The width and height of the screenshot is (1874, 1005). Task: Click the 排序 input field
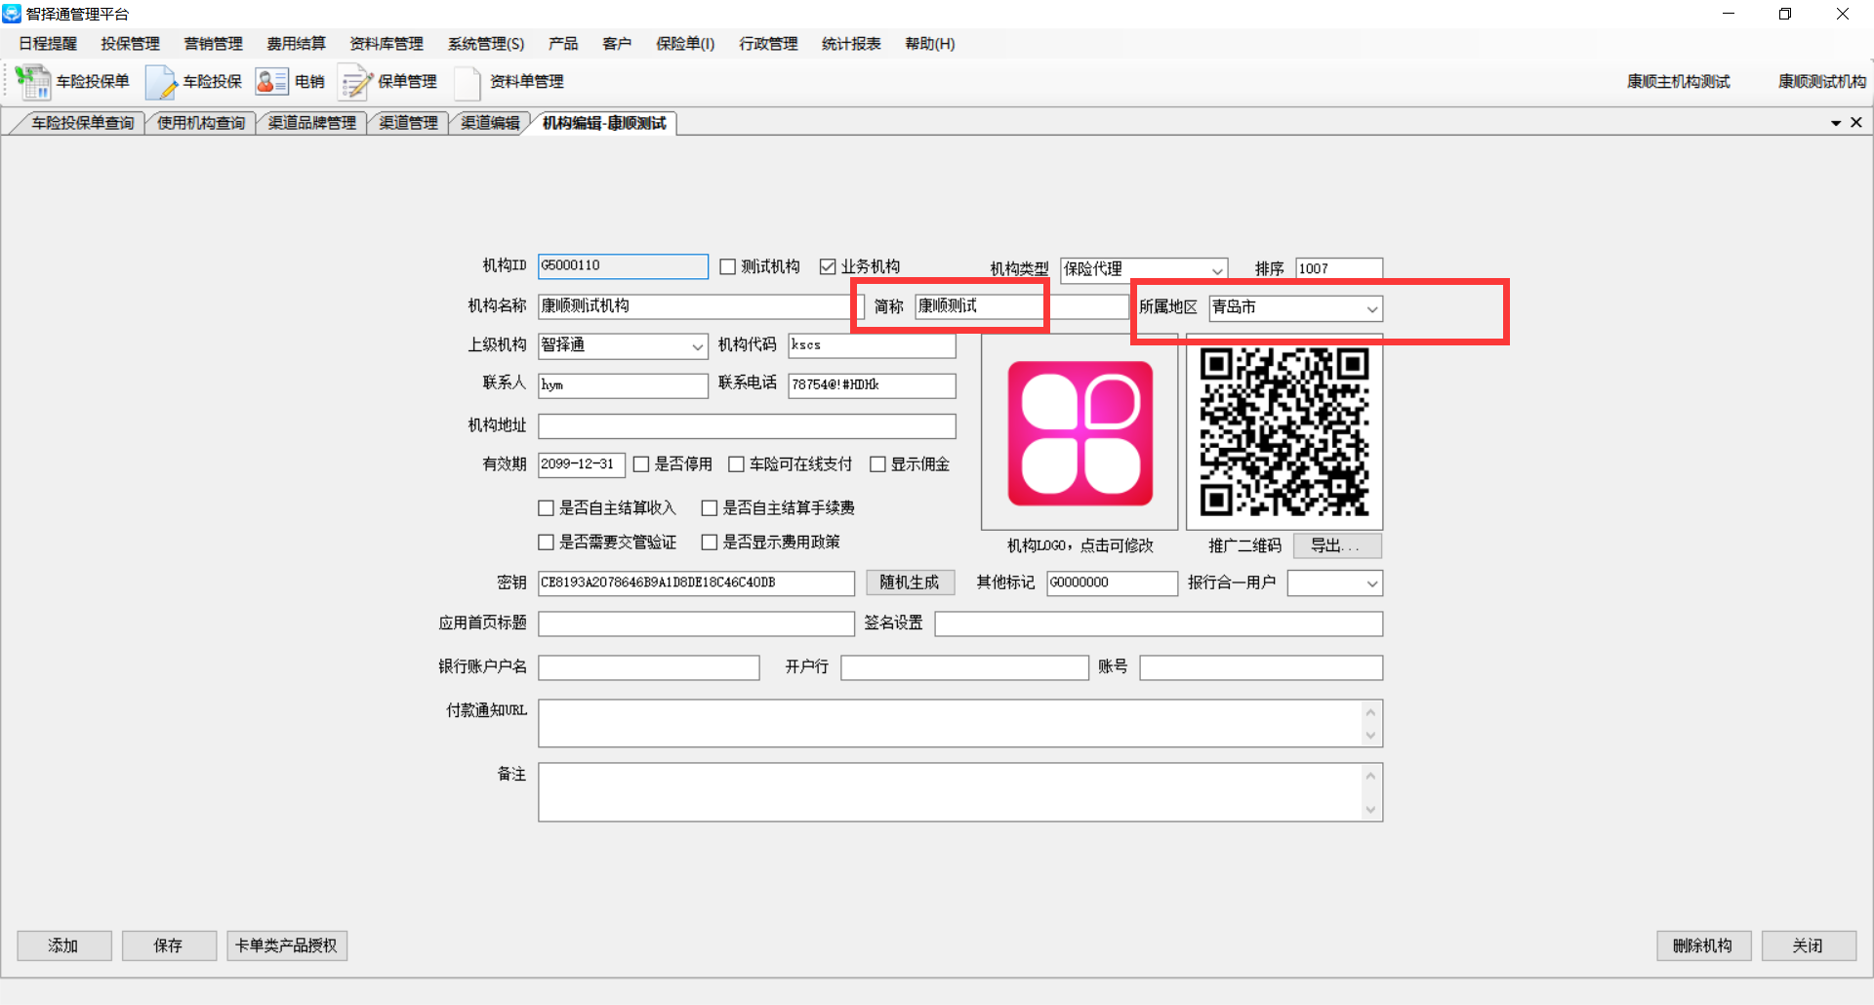pyautogui.click(x=1339, y=269)
